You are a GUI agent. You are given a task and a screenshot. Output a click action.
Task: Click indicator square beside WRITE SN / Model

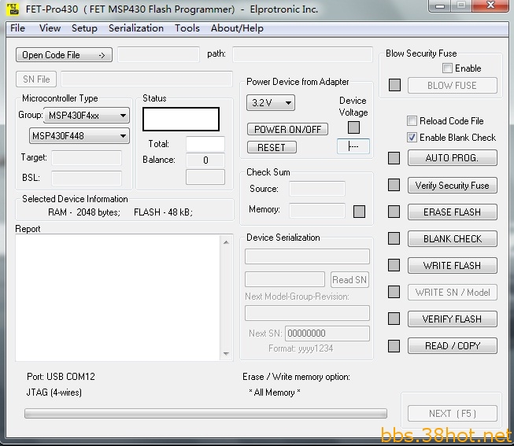click(x=394, y=292)
